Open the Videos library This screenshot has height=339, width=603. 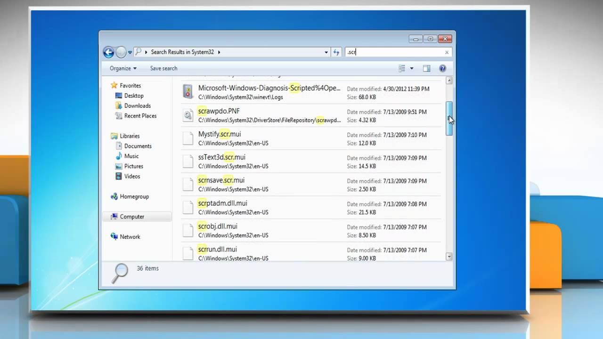click(x=132, y=177)
